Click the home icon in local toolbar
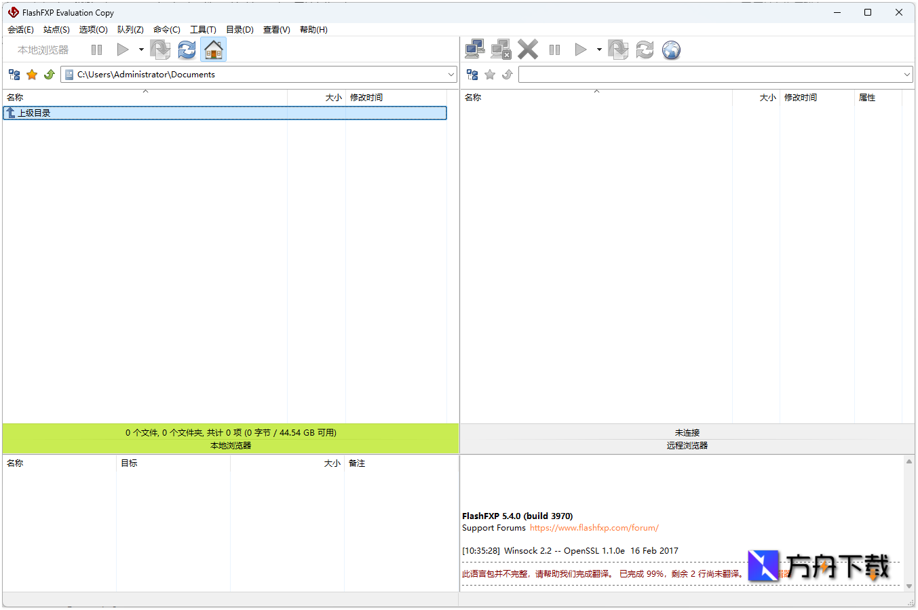918x610 pixels. [213, 50]
